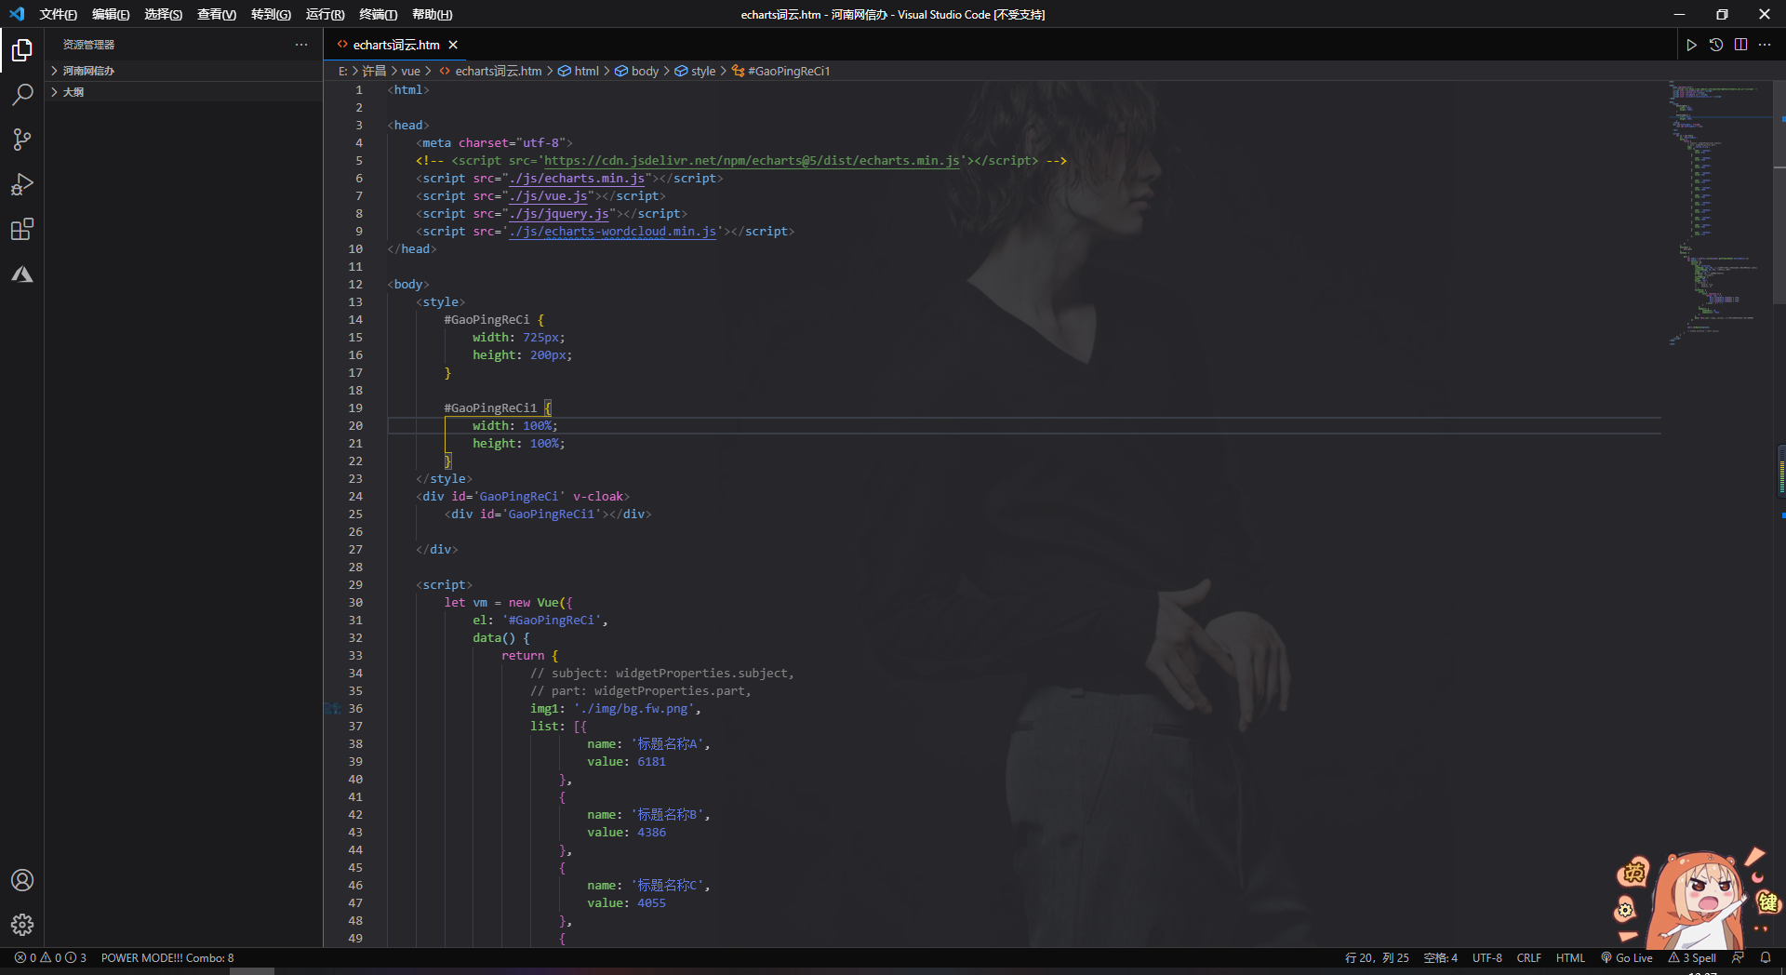Open the Accounts menu icon
Viewport: 1786px width, 975px height.
[22, 880]
